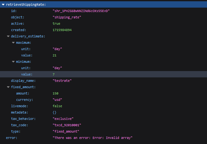Collapse the maximum node
This screenshot has height=144, width=207.
(x=13, y=43)
